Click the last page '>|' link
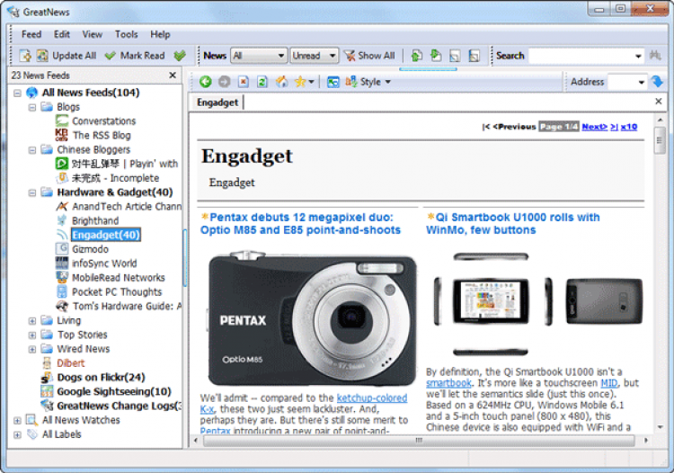This screenshot has height=473, width=674. [x=614, y=127]
